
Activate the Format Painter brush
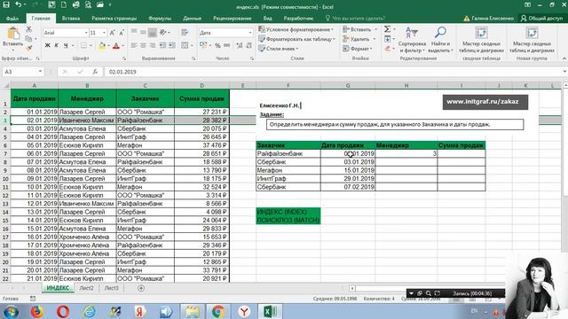[x=29, y=47]
